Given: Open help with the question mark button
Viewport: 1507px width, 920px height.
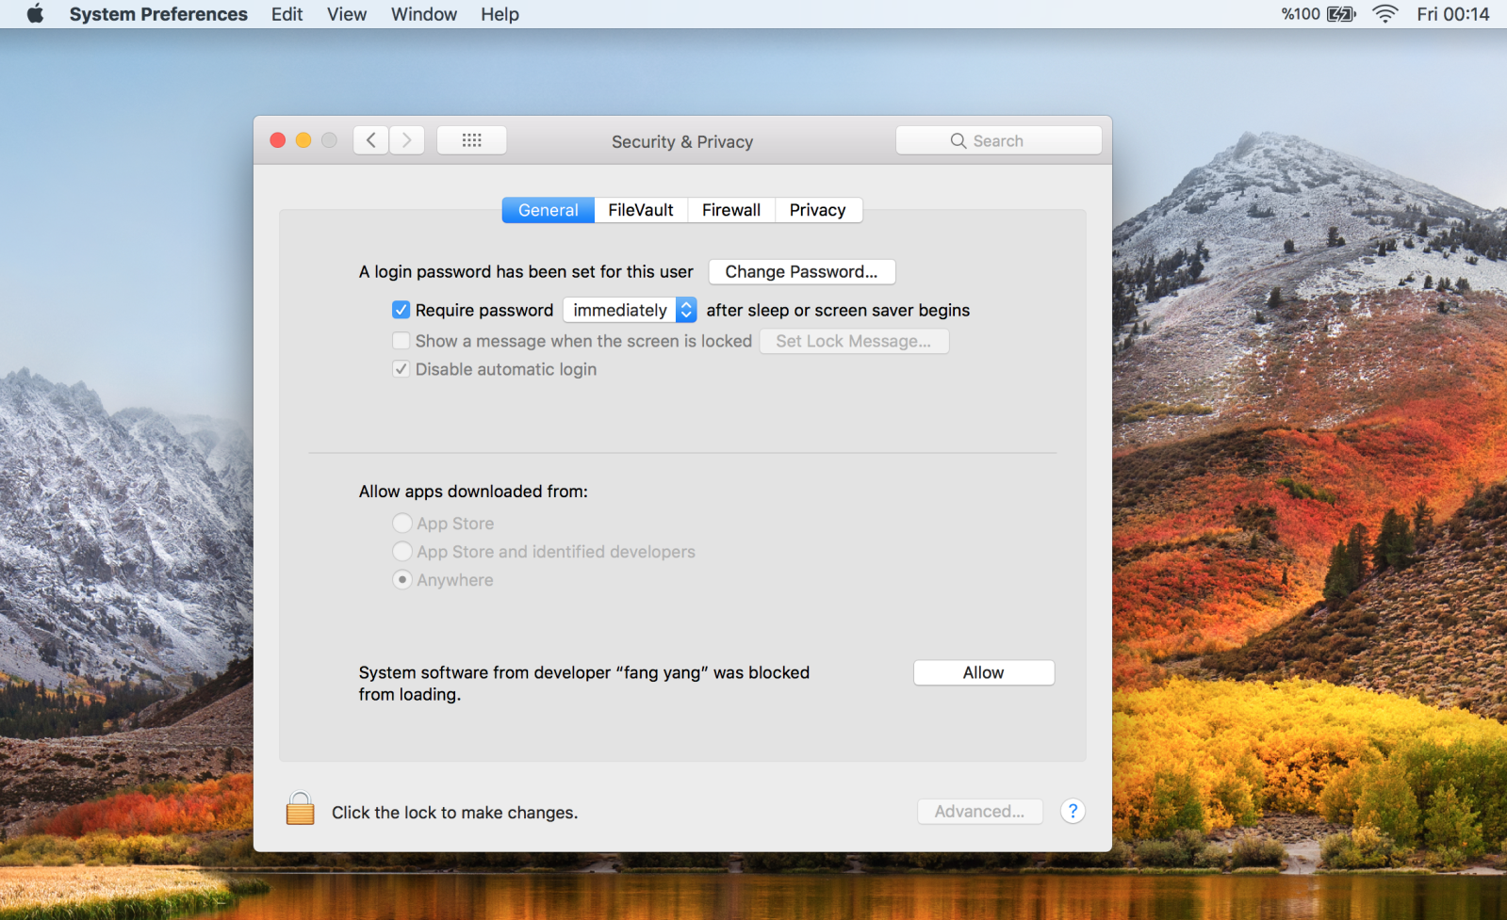Looking at the screenshot, I should pos(1073,811).
